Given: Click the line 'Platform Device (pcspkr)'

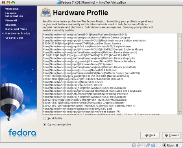Looking at the screenshot, I should coord(86,38).
